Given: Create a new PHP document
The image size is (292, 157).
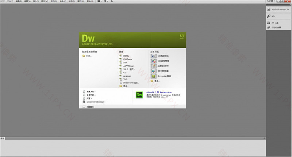Looking at the screenshot, I should 123,62.
